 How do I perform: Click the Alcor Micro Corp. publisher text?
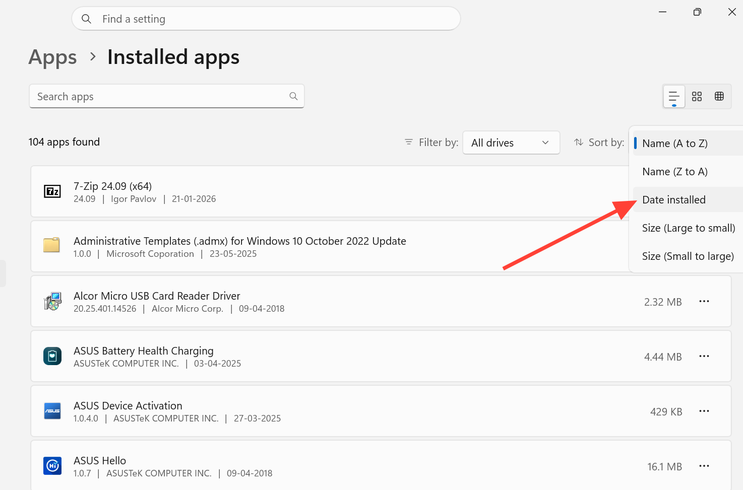tap(188, 309)
